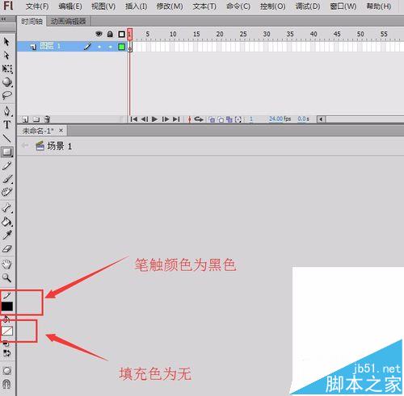Select the Zoom magnifier tool
Screen dimensions: 404x396
click(x=7, y=277)
